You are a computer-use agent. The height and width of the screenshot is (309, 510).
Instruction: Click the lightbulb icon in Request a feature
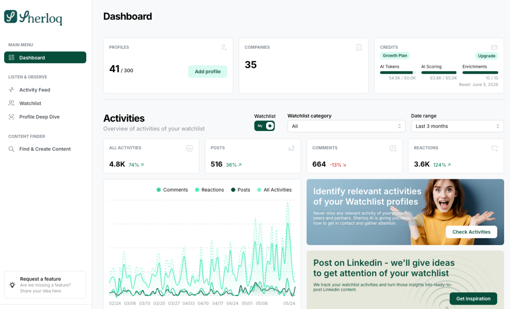12,285
